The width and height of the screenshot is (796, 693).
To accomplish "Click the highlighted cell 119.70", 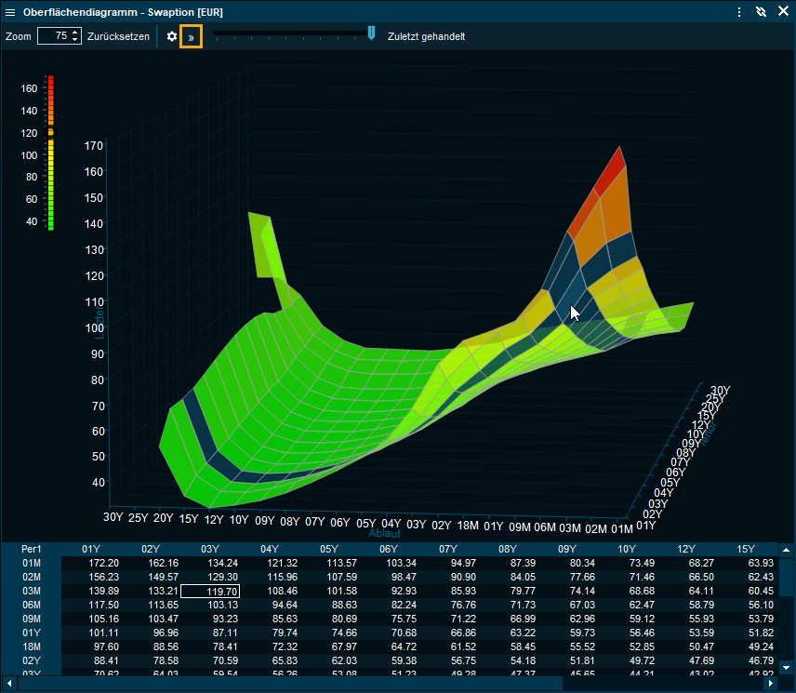I will pos(210,591).
